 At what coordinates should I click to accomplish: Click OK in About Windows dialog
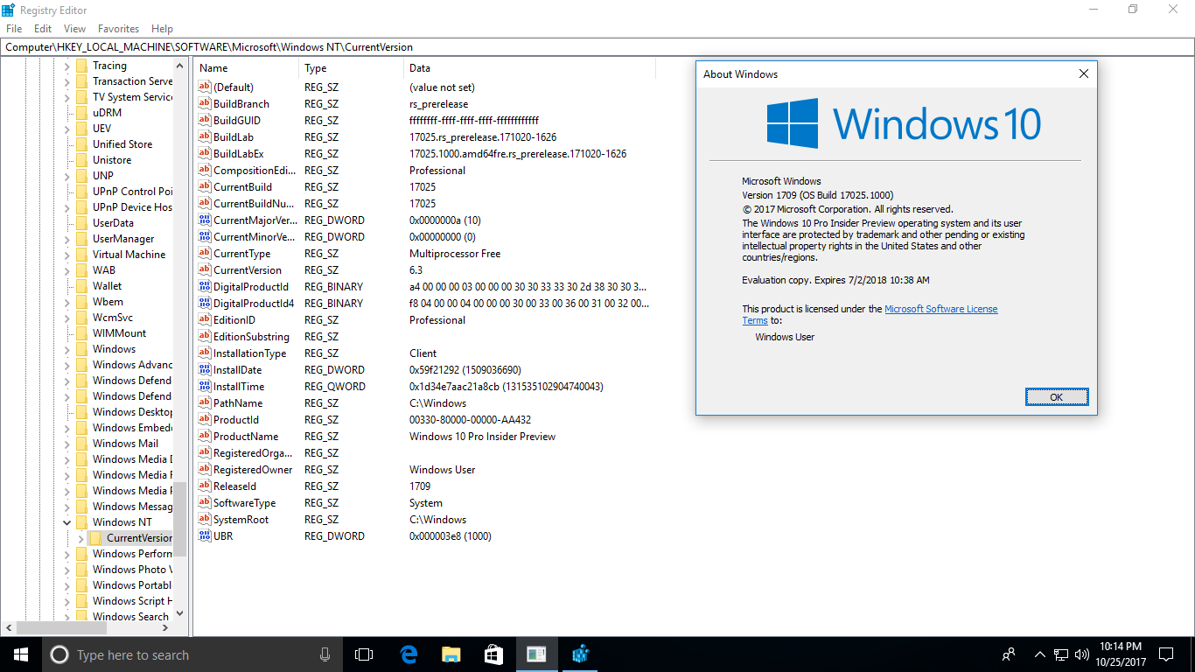(x=1057, y=397)
